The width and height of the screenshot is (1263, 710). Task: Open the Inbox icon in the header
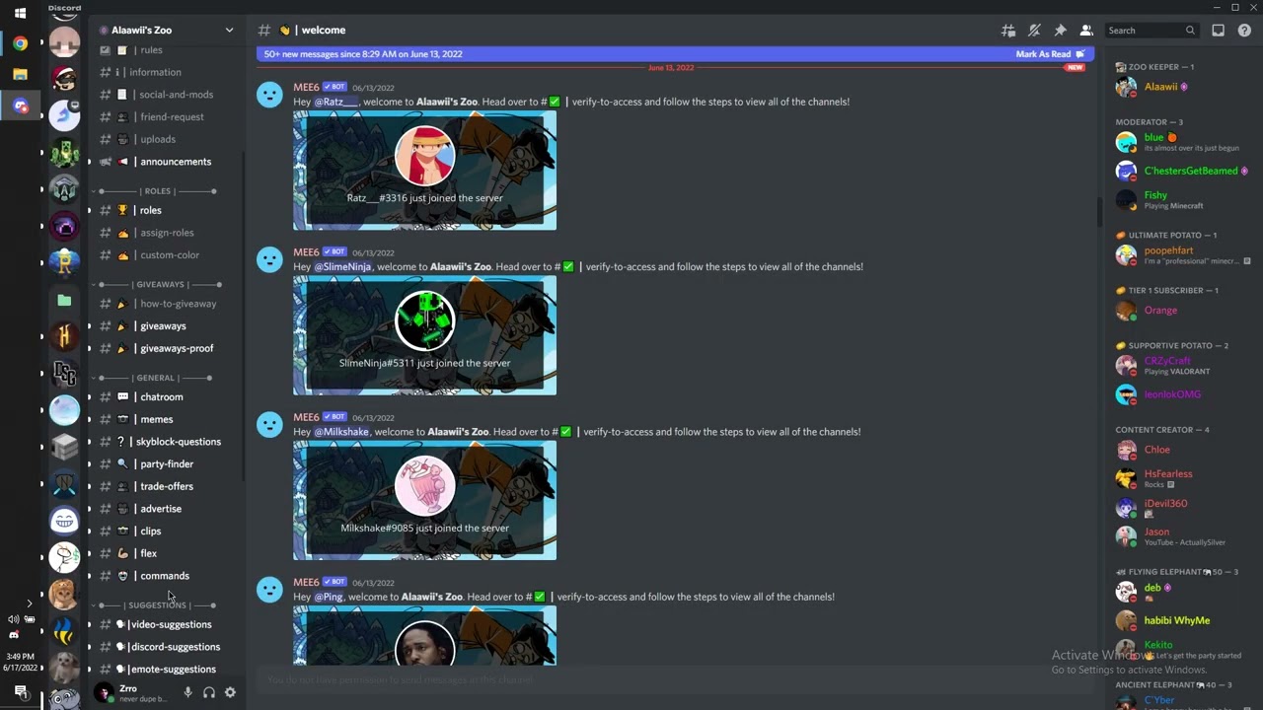click(1218, 31)
